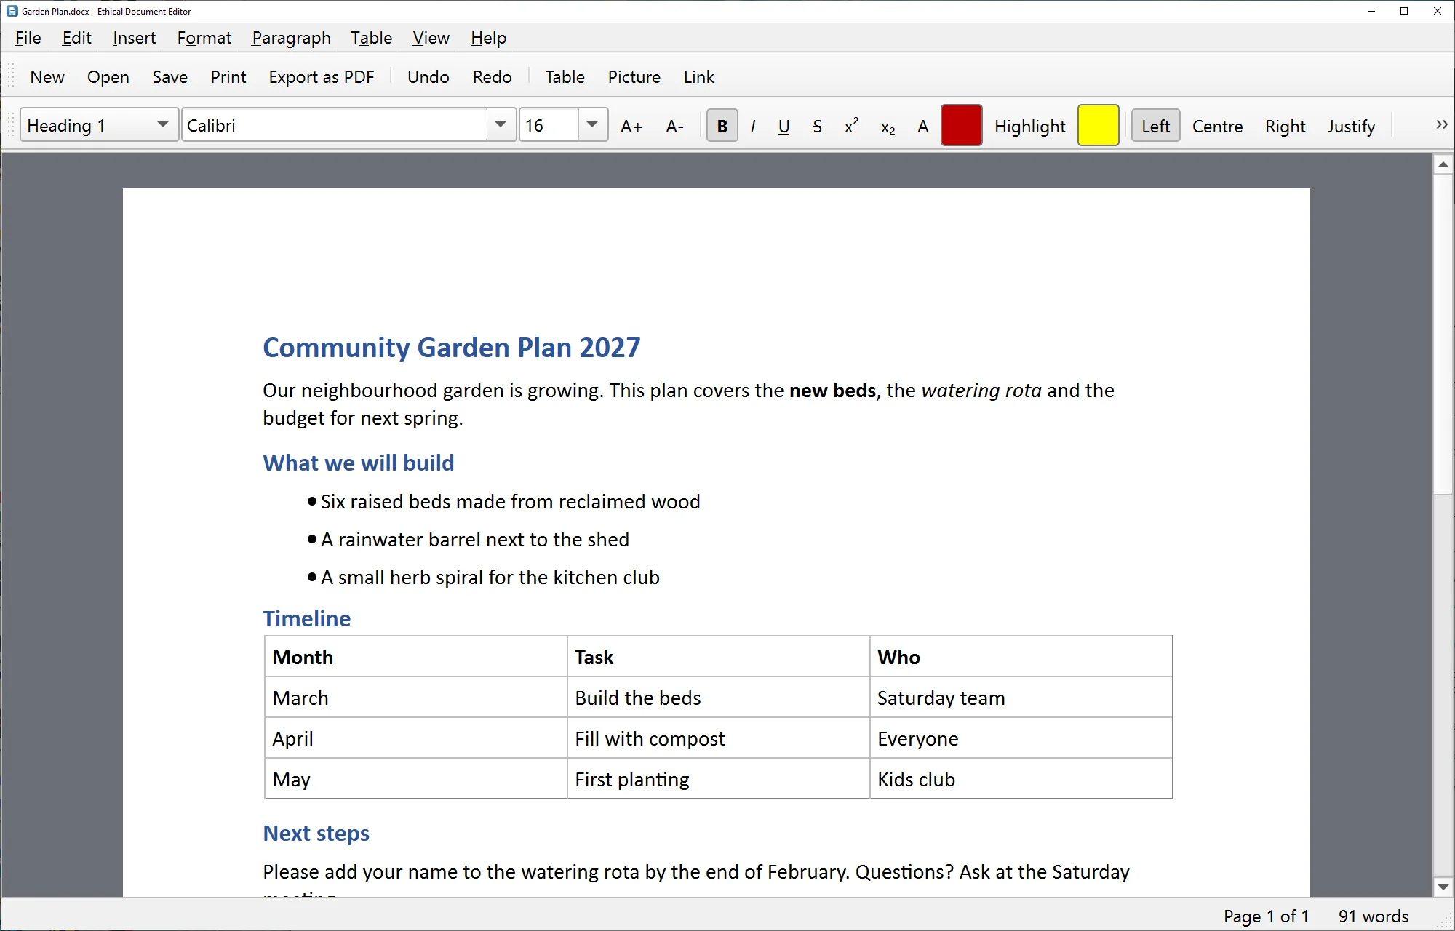Open the Format menu

click(x=204, y=38)
